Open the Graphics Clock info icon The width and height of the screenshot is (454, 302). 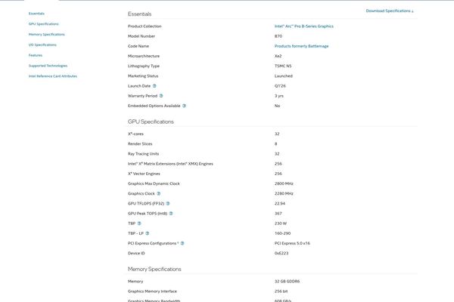pos(158,193)
